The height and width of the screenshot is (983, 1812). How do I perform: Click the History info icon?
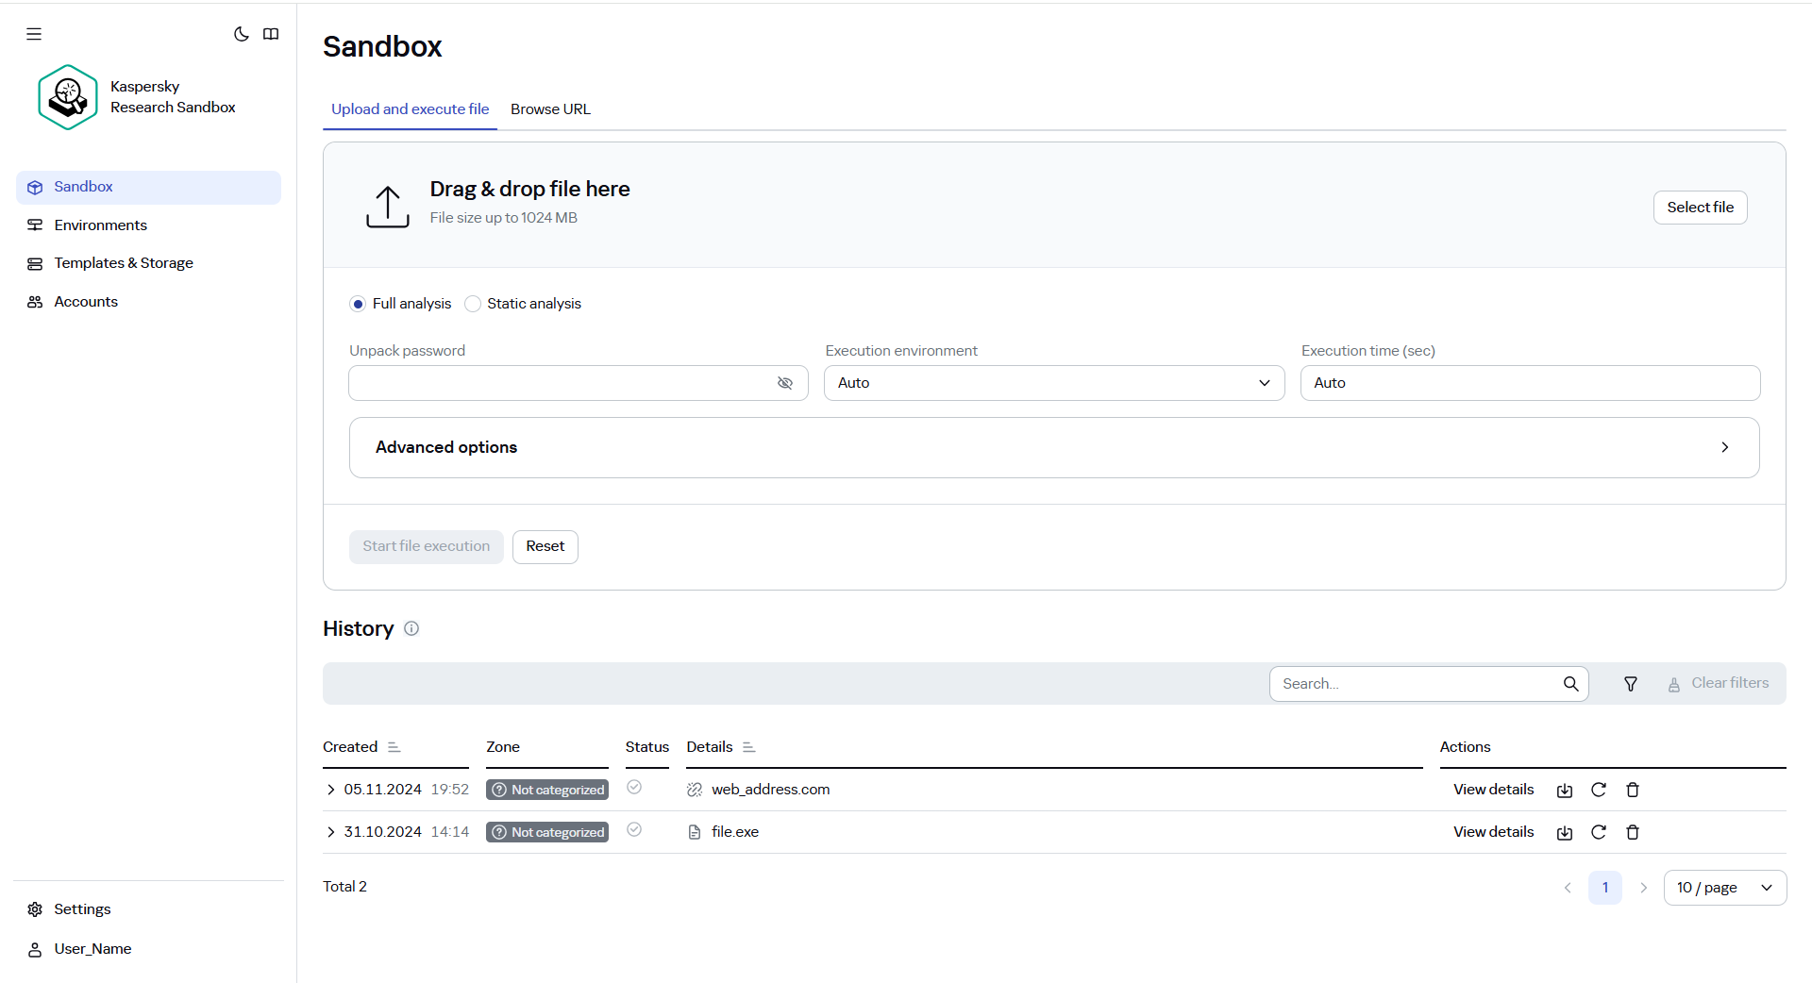point(411,628)
